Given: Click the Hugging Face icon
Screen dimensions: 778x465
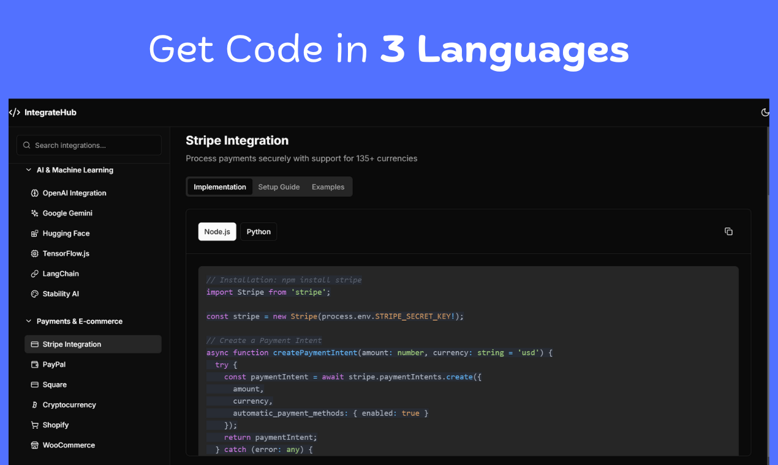Looking at the screenshot, I should click(35, 234).
